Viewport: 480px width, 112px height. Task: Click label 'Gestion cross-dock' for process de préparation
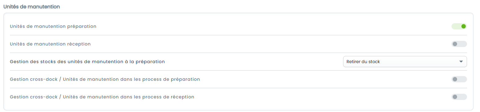tap(34, 79)
